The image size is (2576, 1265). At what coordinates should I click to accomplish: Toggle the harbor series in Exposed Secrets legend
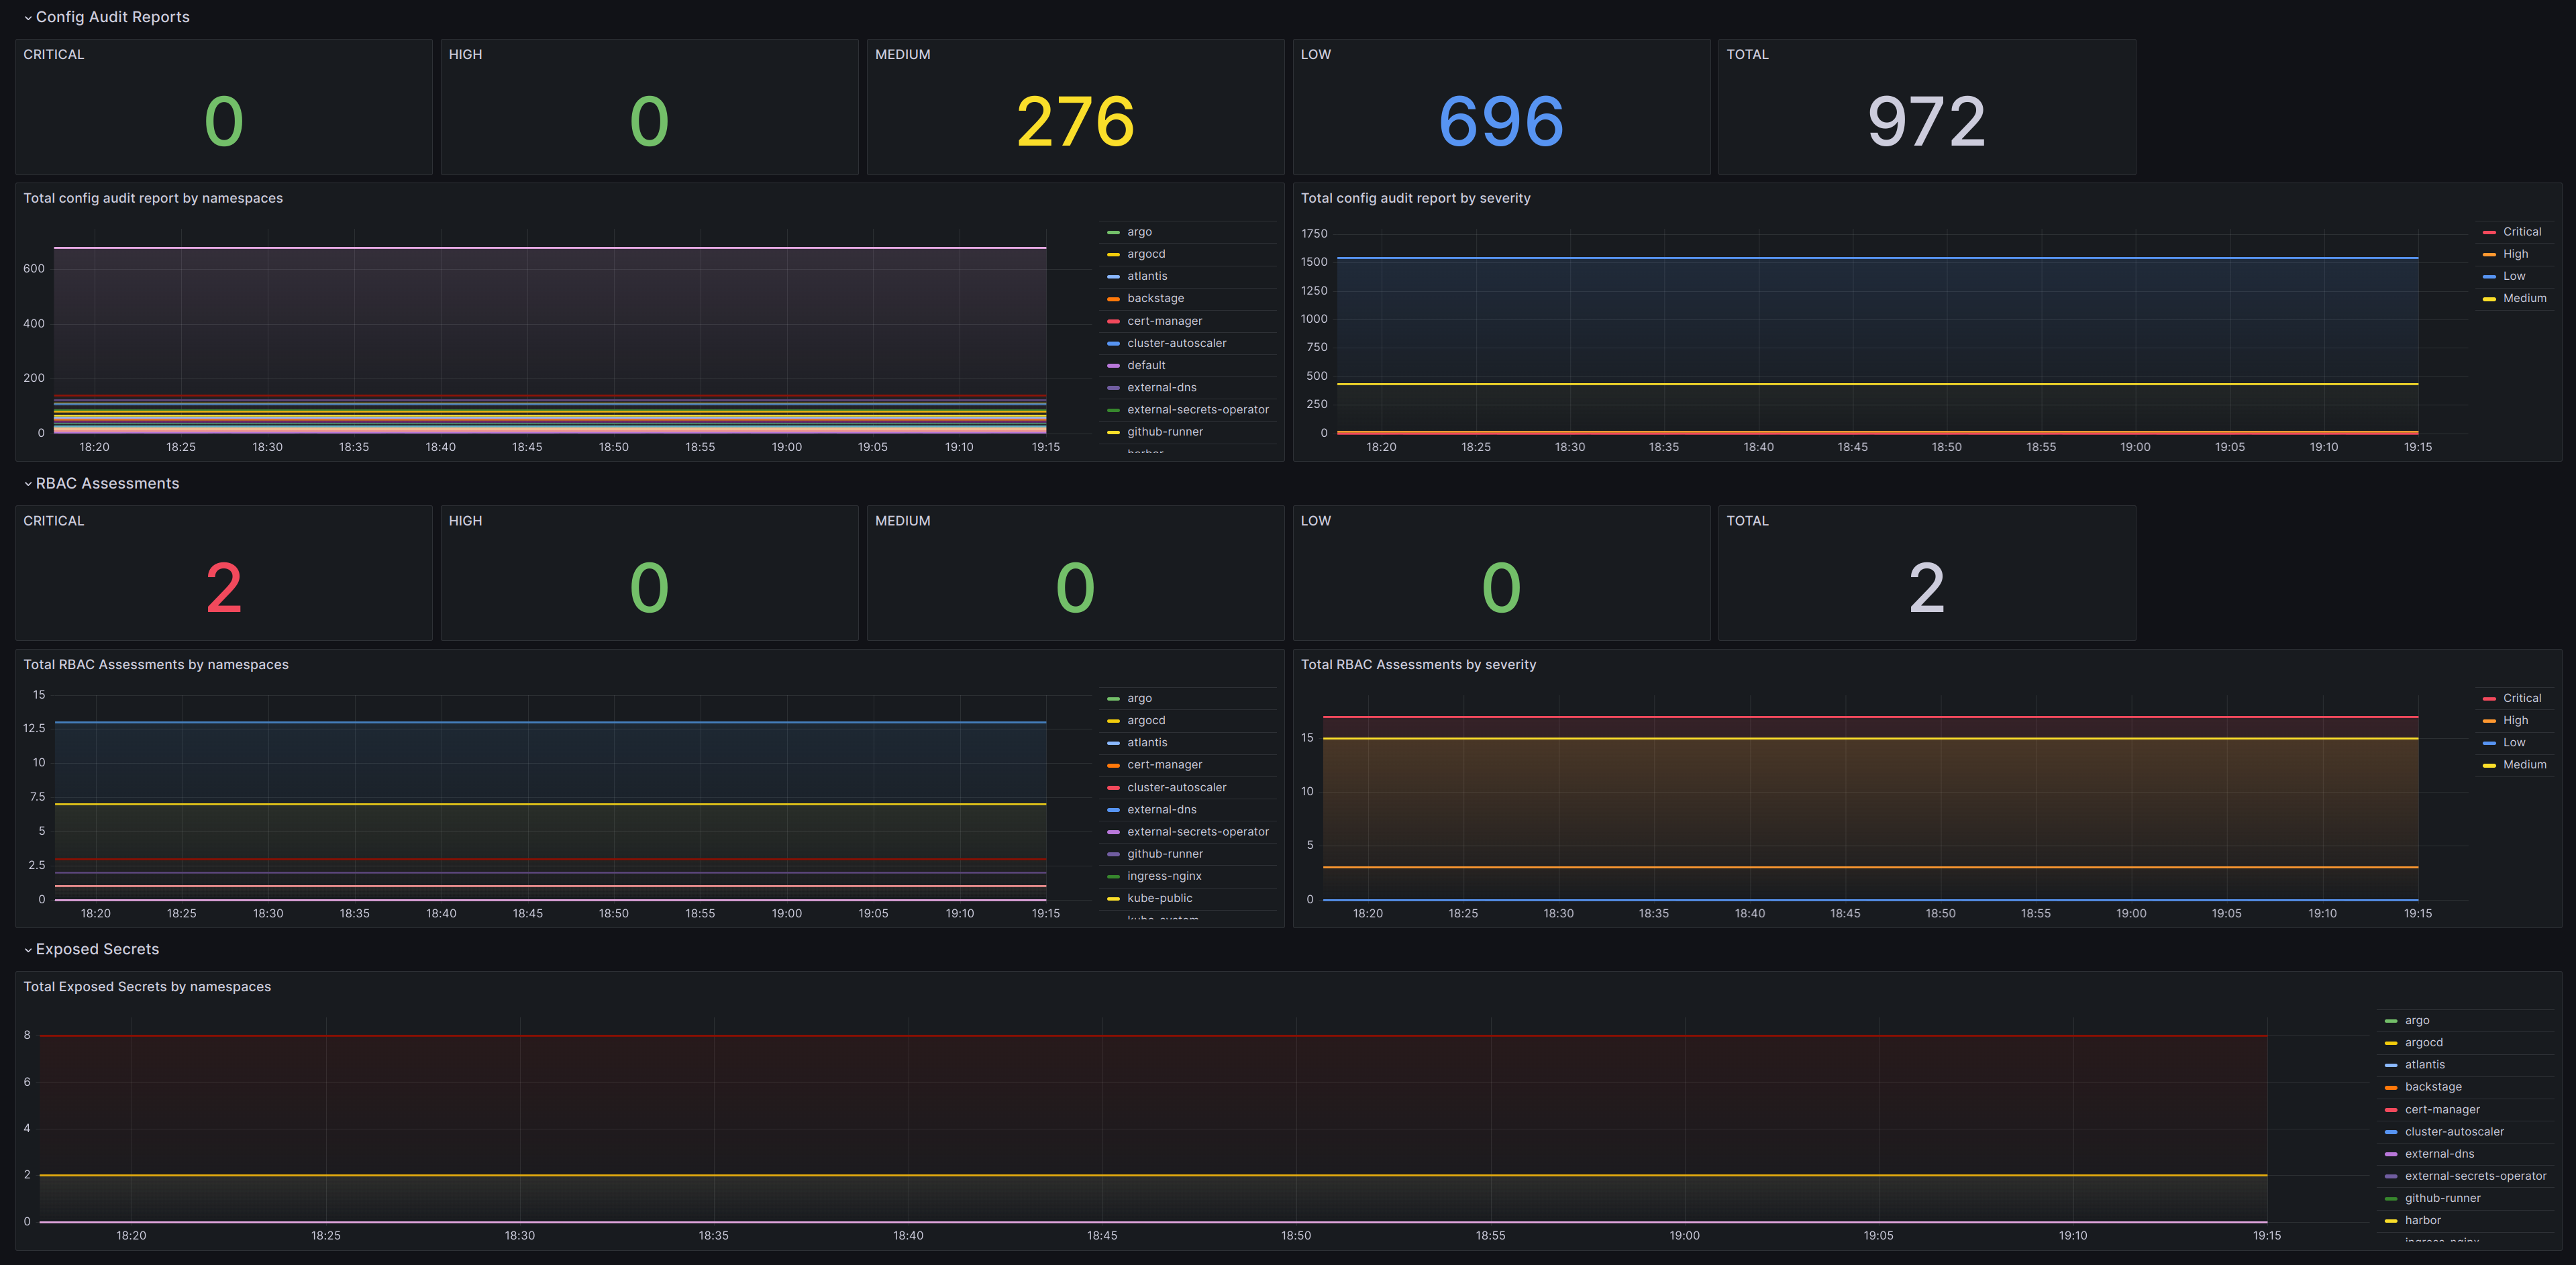pos(2423,1220)
